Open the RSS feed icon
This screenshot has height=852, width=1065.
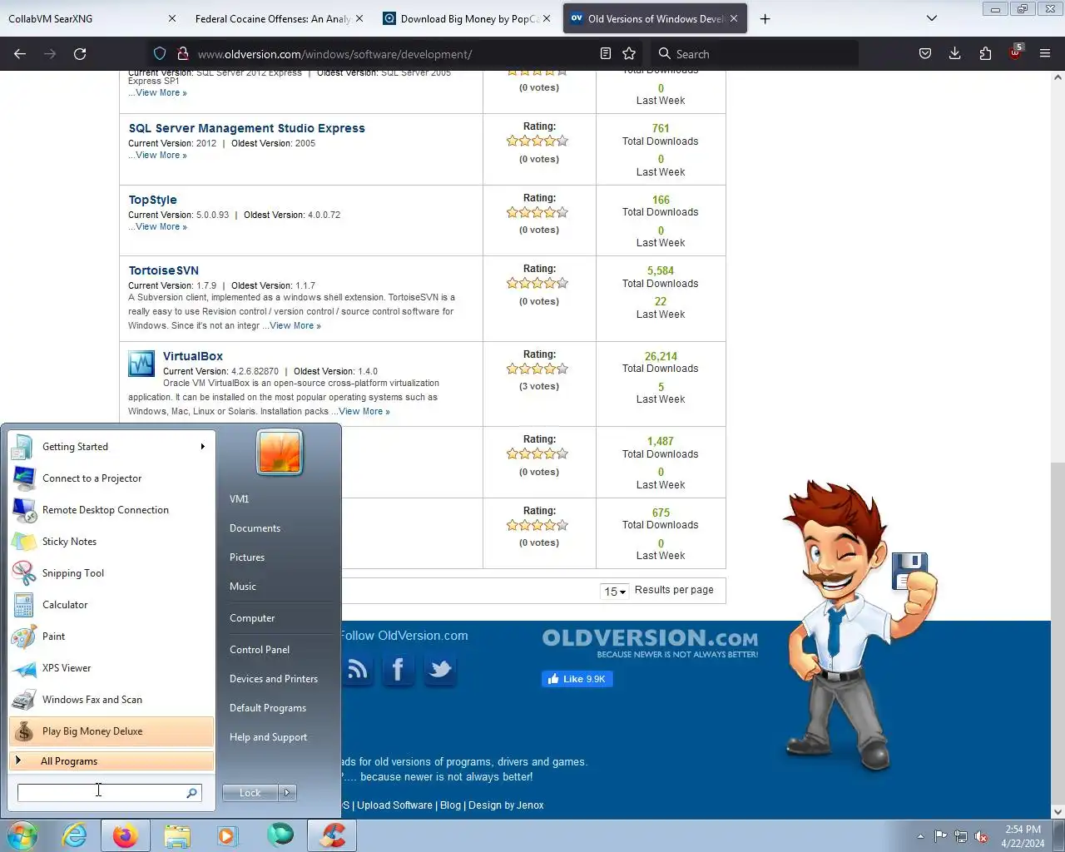pyautogui.click(x=357, y=670)
